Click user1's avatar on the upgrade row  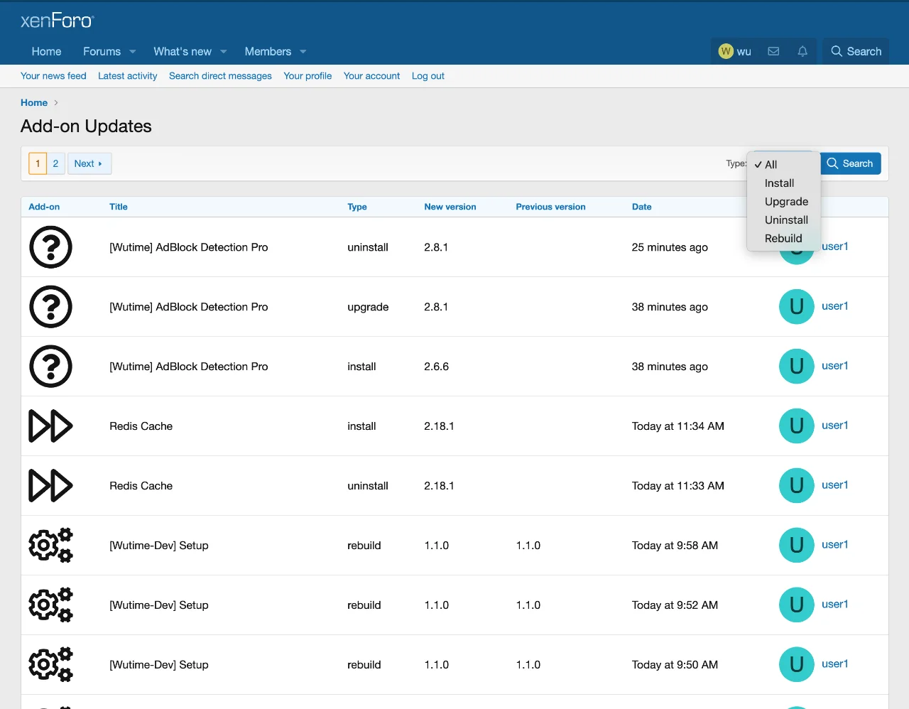tap(796, 306)
